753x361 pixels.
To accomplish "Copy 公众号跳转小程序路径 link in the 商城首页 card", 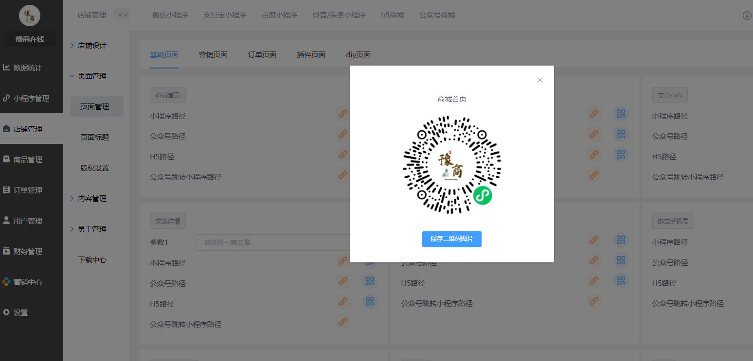I will coord(343,175).
